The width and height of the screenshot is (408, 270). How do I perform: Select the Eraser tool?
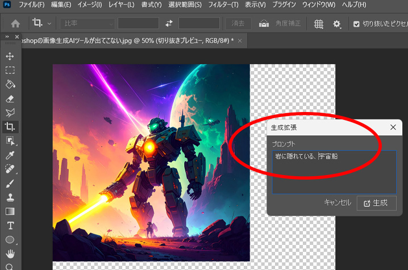coord(10,99)
